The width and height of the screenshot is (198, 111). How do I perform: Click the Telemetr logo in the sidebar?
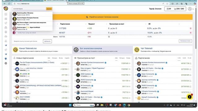point(6,9)
